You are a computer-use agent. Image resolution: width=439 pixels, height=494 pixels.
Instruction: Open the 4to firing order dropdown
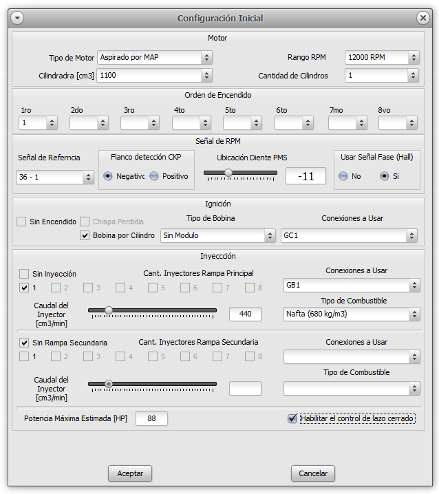pos(191,123)
